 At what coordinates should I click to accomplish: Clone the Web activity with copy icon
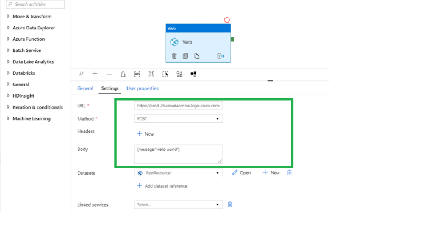(x=197, y=56)
